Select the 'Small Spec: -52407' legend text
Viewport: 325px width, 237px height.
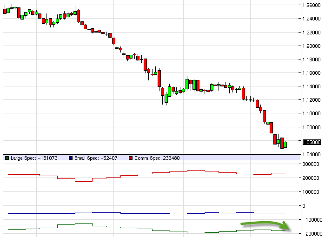pyautogui.click(x=96, y=158)
